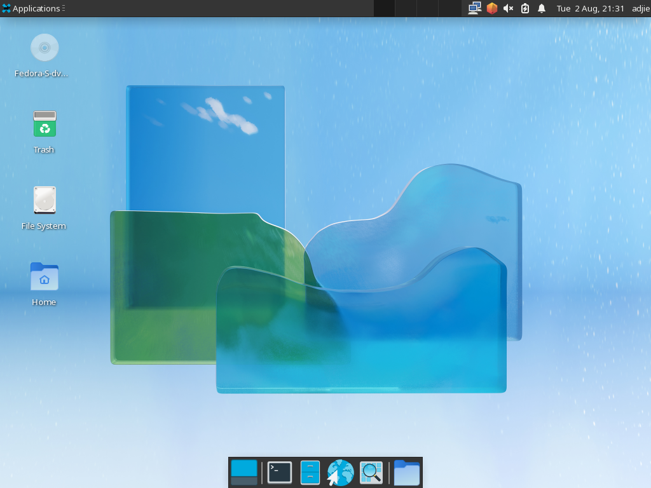Viewport: 651px width, 488px height.
Task: Open the Trash from the desktop
Action: (x=44, y=124)
